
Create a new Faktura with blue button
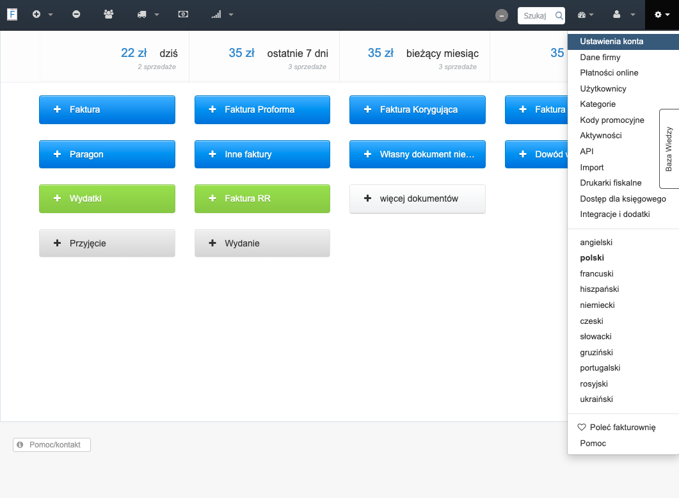pyautogui.click(x=107, y=109)
